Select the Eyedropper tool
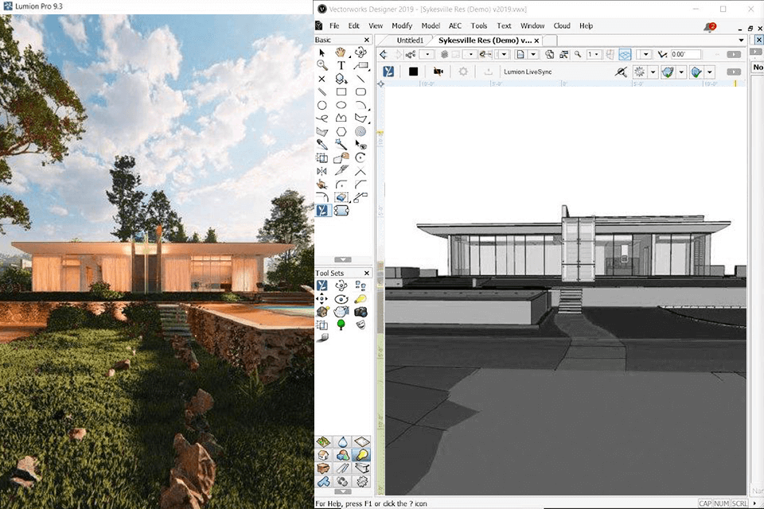This screenshot has width=764, height=509. click(322, 144)
